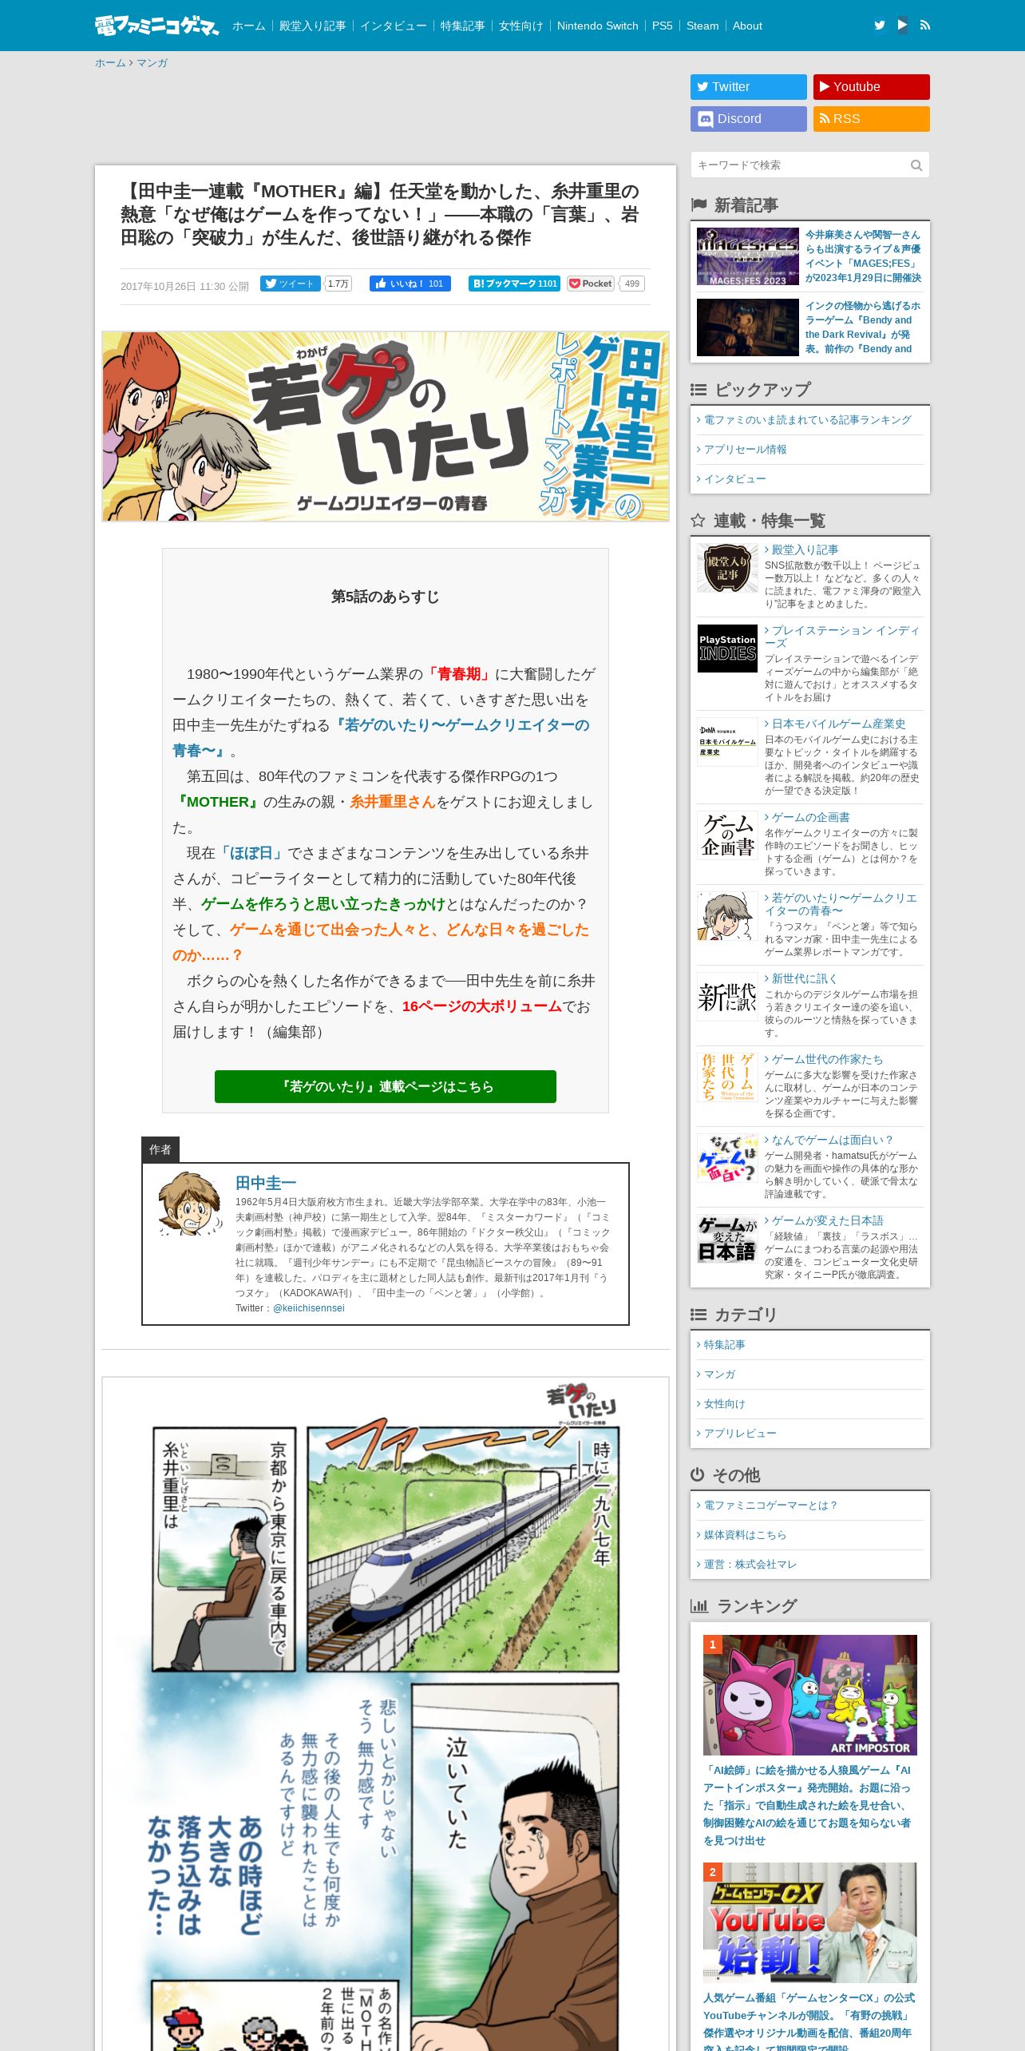The height and width of the screenshot is (2051, 1025).
Task: Click the 1.7万 tweet count bubble
Action: pos(338,284)
